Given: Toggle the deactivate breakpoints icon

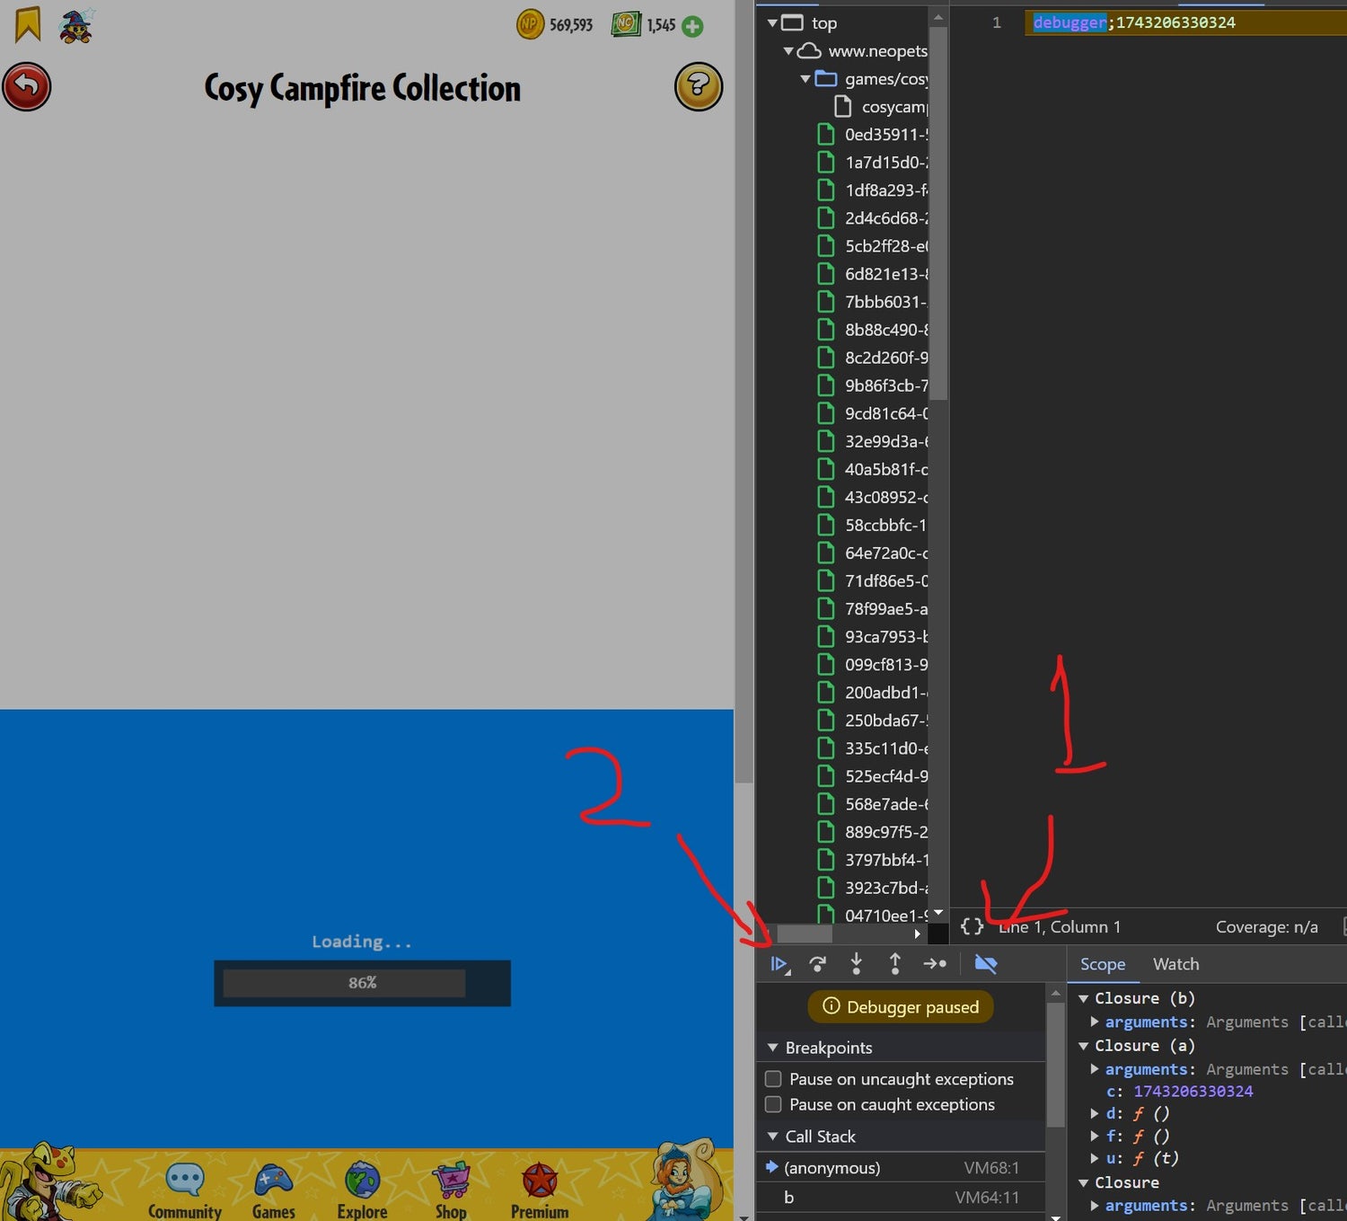Looking at the screenshot, I should coord(986,964).
